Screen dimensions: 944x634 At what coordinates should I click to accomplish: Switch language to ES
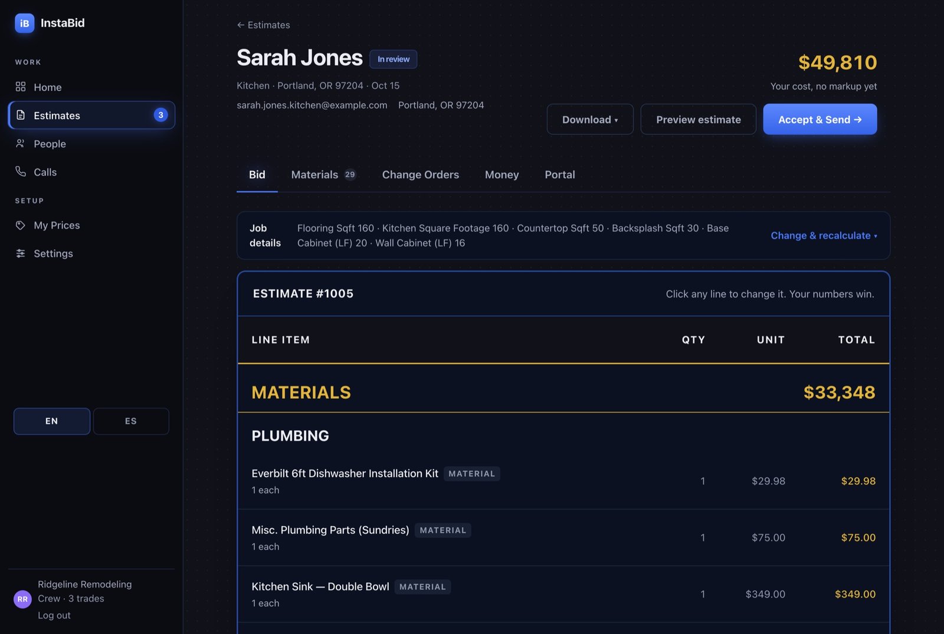click(x=131, y=421)
